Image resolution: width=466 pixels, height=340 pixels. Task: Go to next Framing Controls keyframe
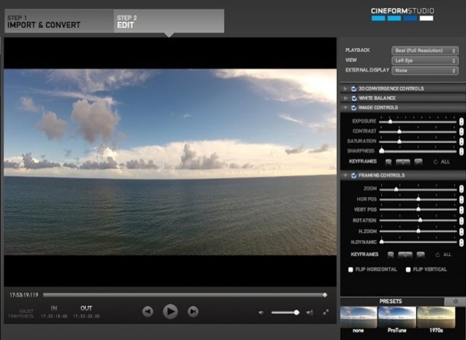421,255
